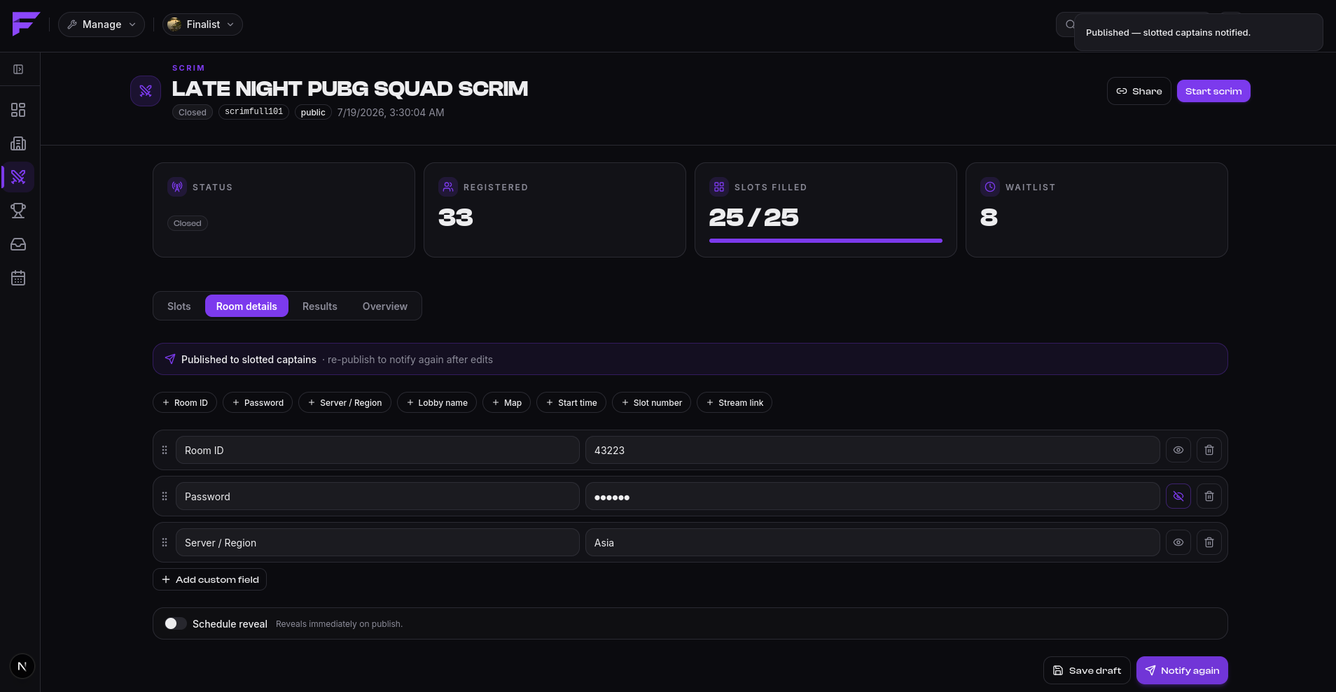Image resolution: width=1336 pixels, height=692 pixels.
Task: Click the Room ID value input field
Action: [x=872, y=450]
